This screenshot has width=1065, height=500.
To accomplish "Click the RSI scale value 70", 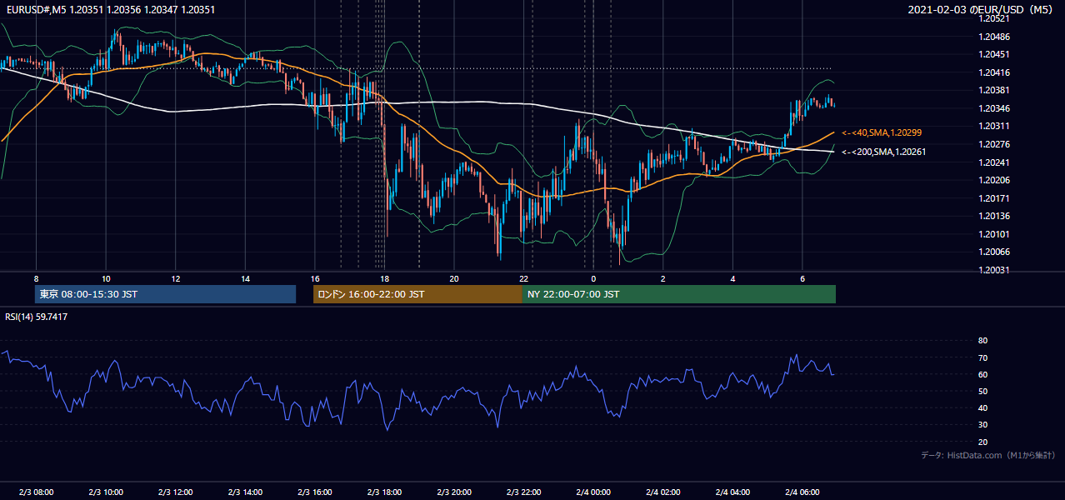I will (x=982, y=357).
